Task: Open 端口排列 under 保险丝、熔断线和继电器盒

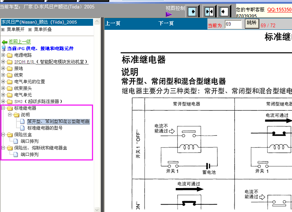Action: coord(30,155)
